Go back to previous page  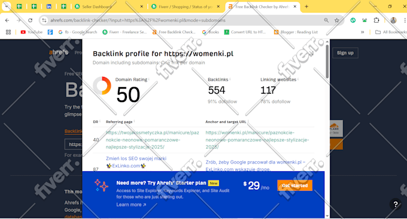click(x=7, y=20)
